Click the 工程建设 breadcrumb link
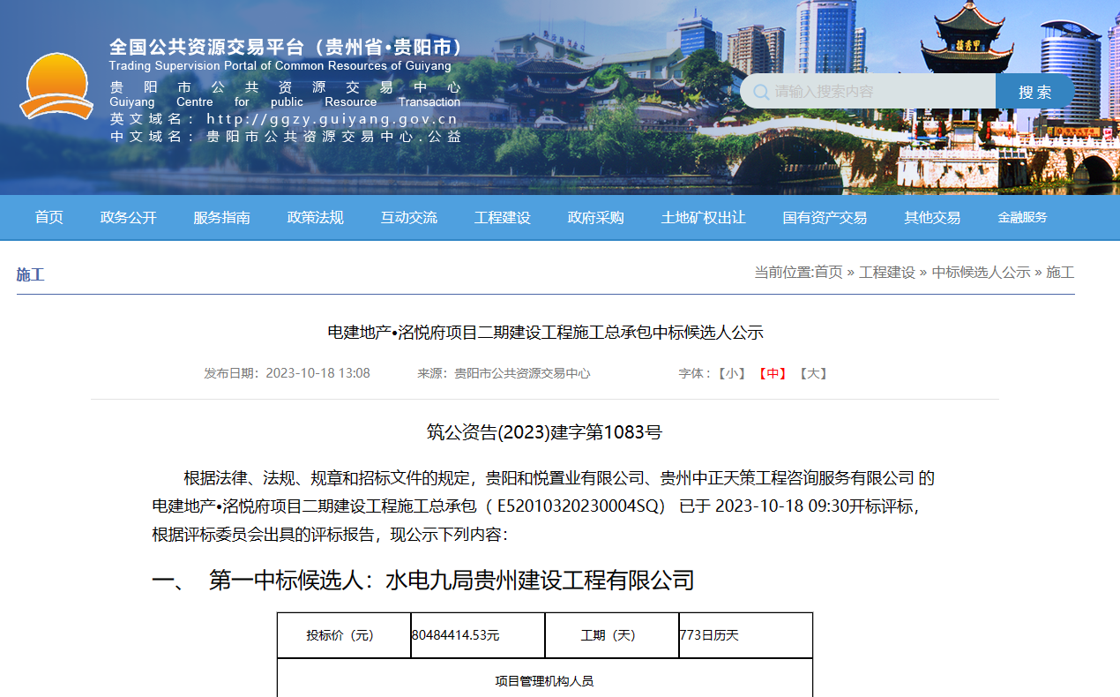Viewport: 1120px width, 697px height. click(x=886, y=273)
